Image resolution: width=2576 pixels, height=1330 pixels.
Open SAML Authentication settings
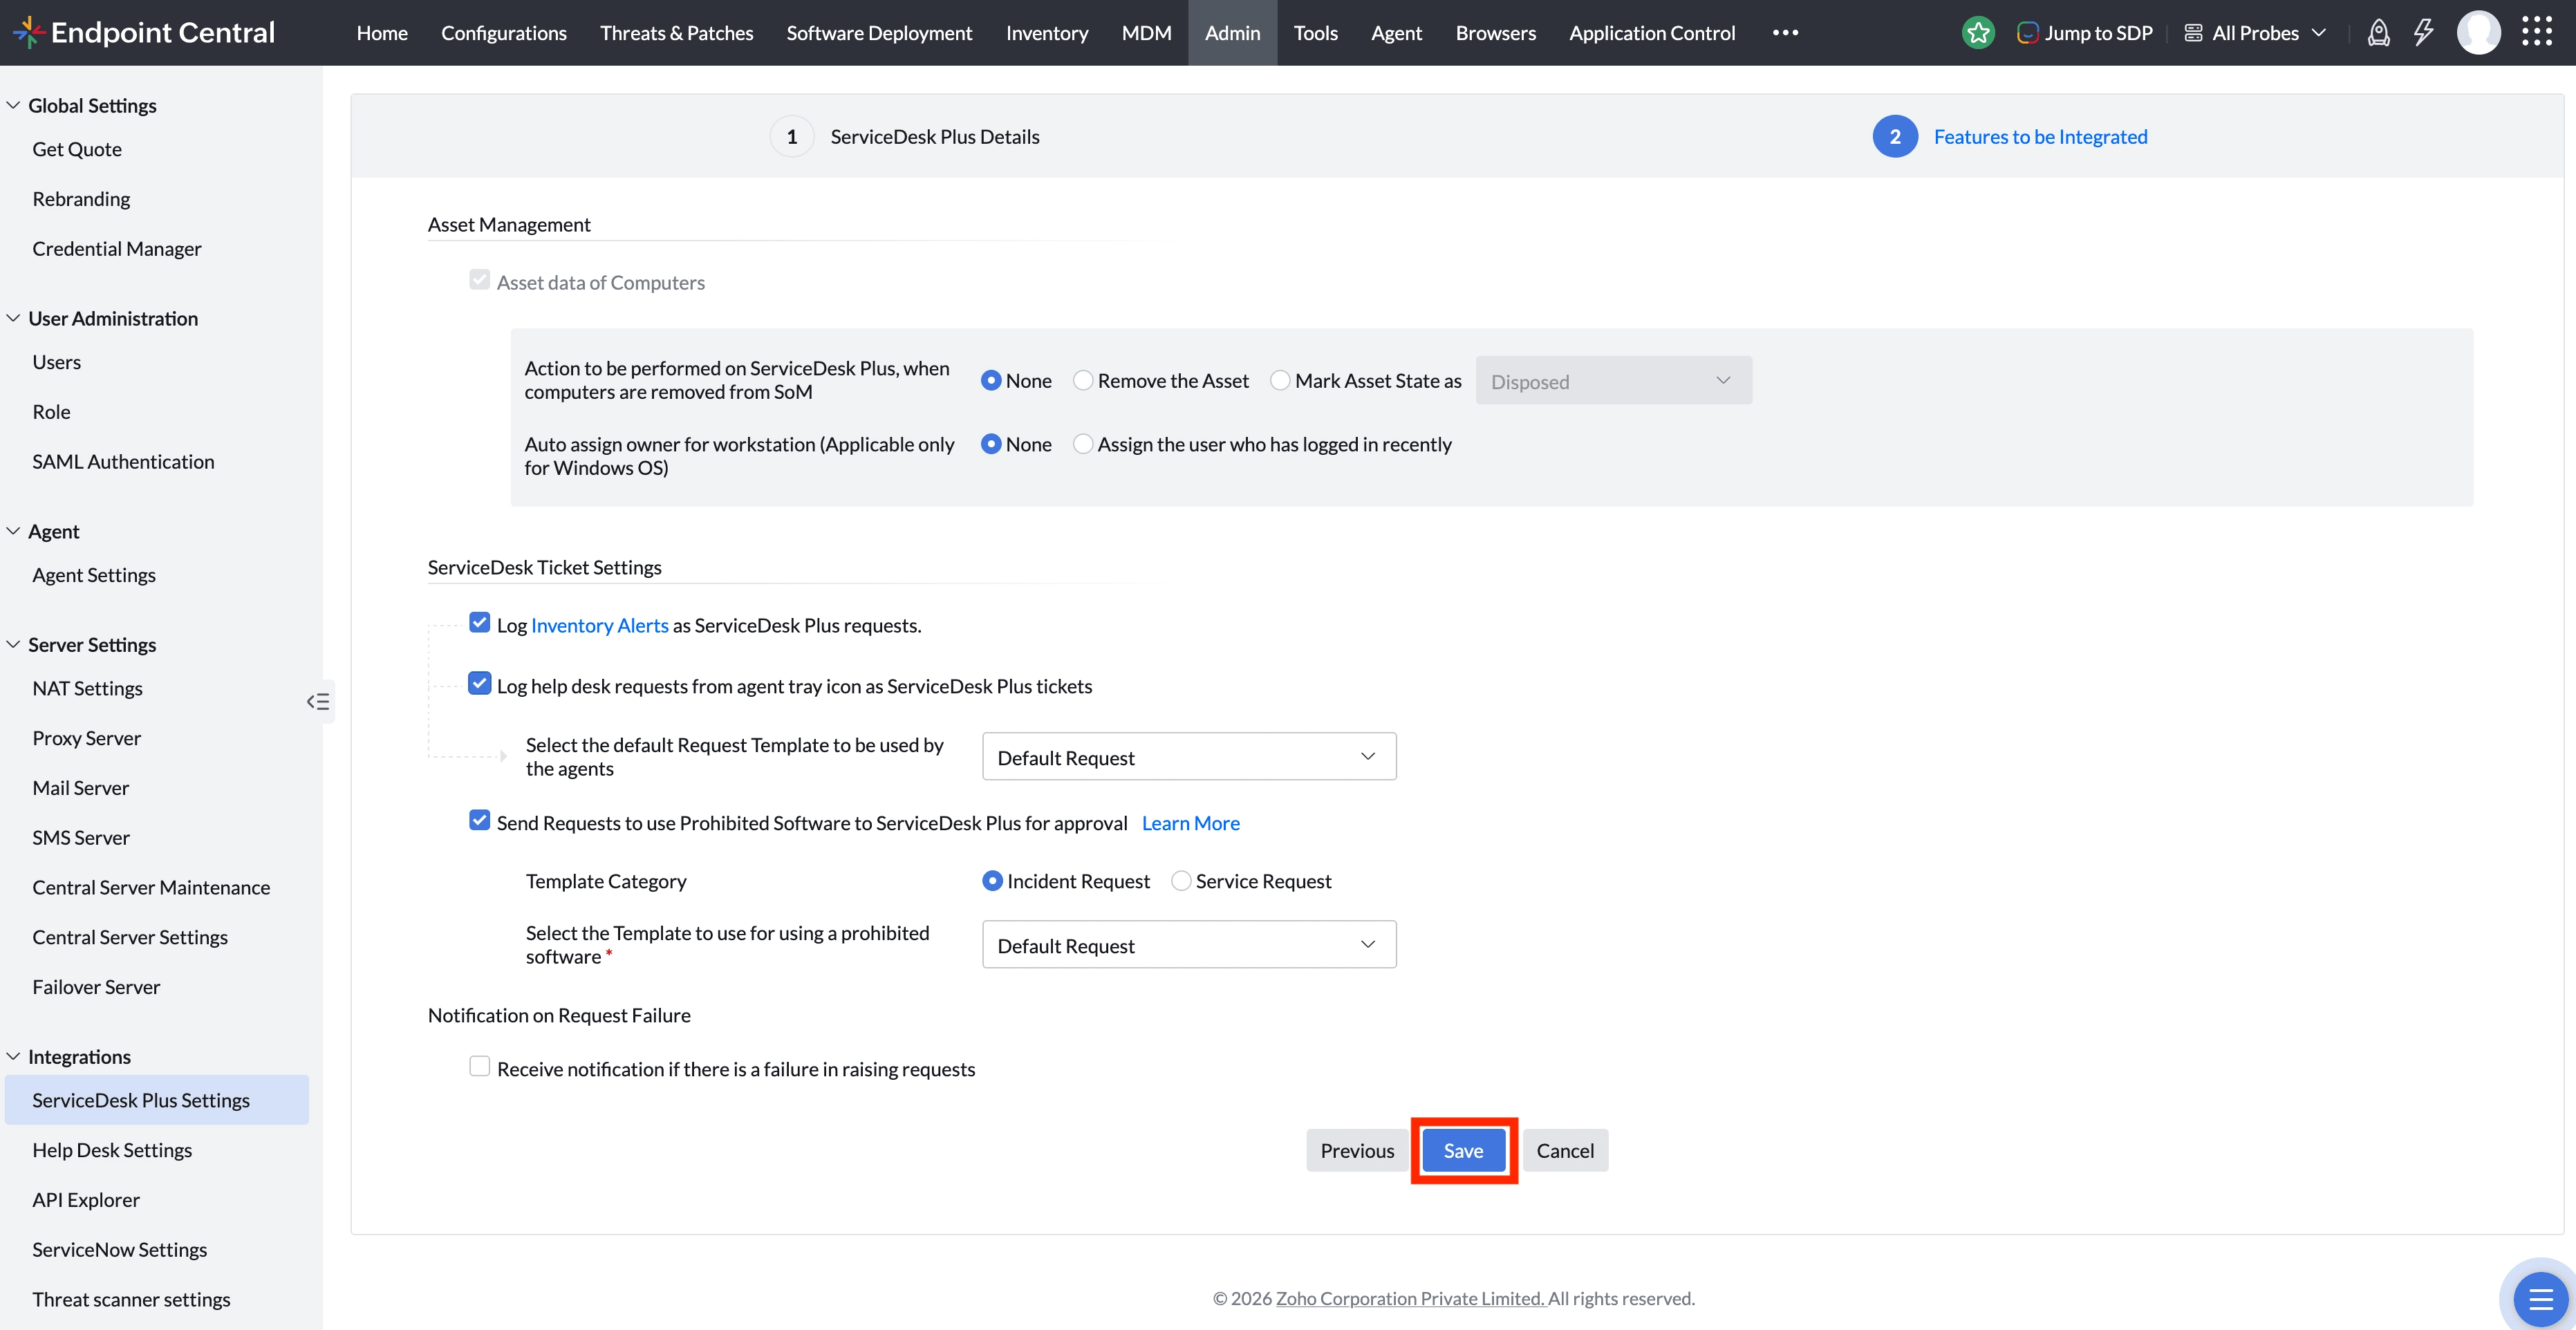coord(123,461)
